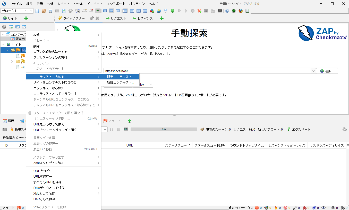The width and height of the screenshot is (349, 210).
Task: Click the ステータスコード column header
Action: pos(177,145)
